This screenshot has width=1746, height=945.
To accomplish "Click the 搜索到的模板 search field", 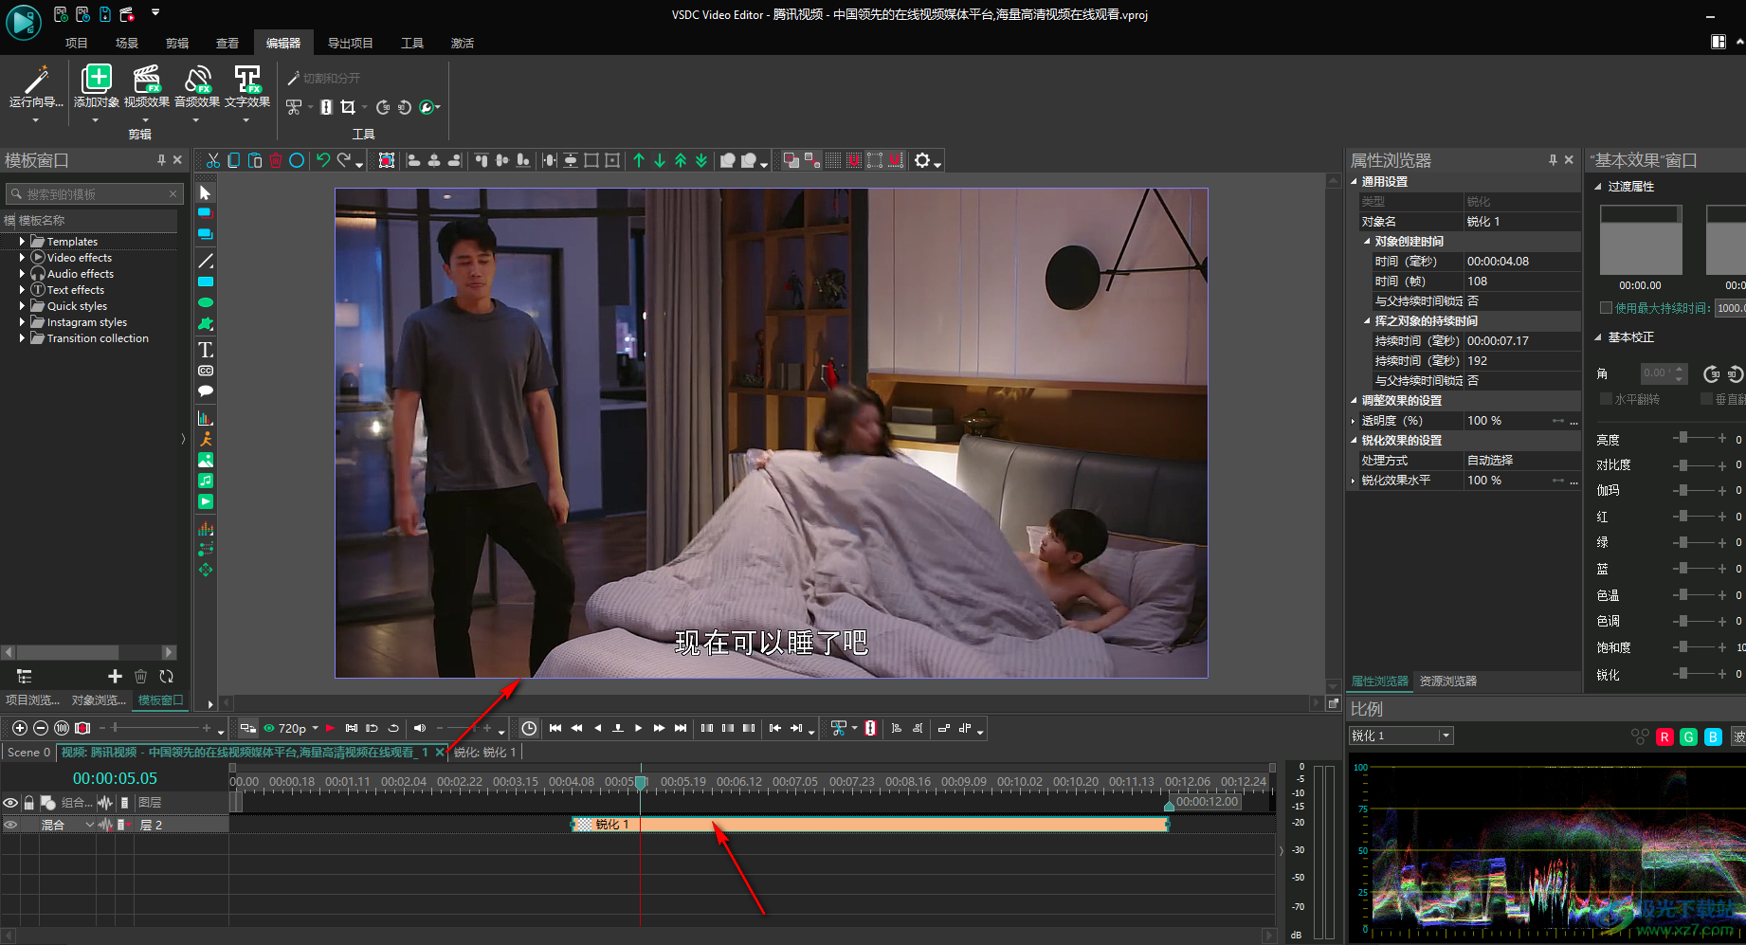I will [x=94, y=193].
